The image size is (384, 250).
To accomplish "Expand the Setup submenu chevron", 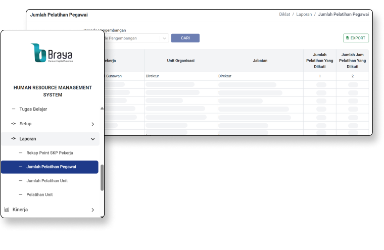I will [92, 124].
